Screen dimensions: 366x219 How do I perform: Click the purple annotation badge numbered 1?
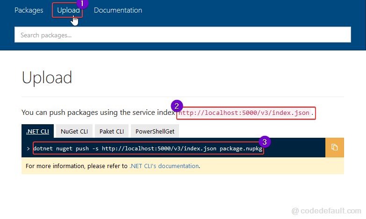[x=82, y=3]
